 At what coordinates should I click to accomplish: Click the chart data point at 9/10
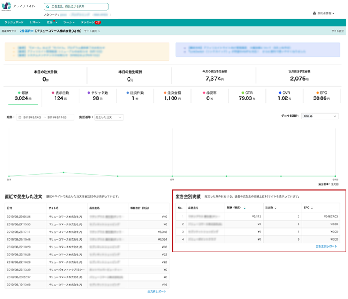pyautogui.click(x=335, y=176)
